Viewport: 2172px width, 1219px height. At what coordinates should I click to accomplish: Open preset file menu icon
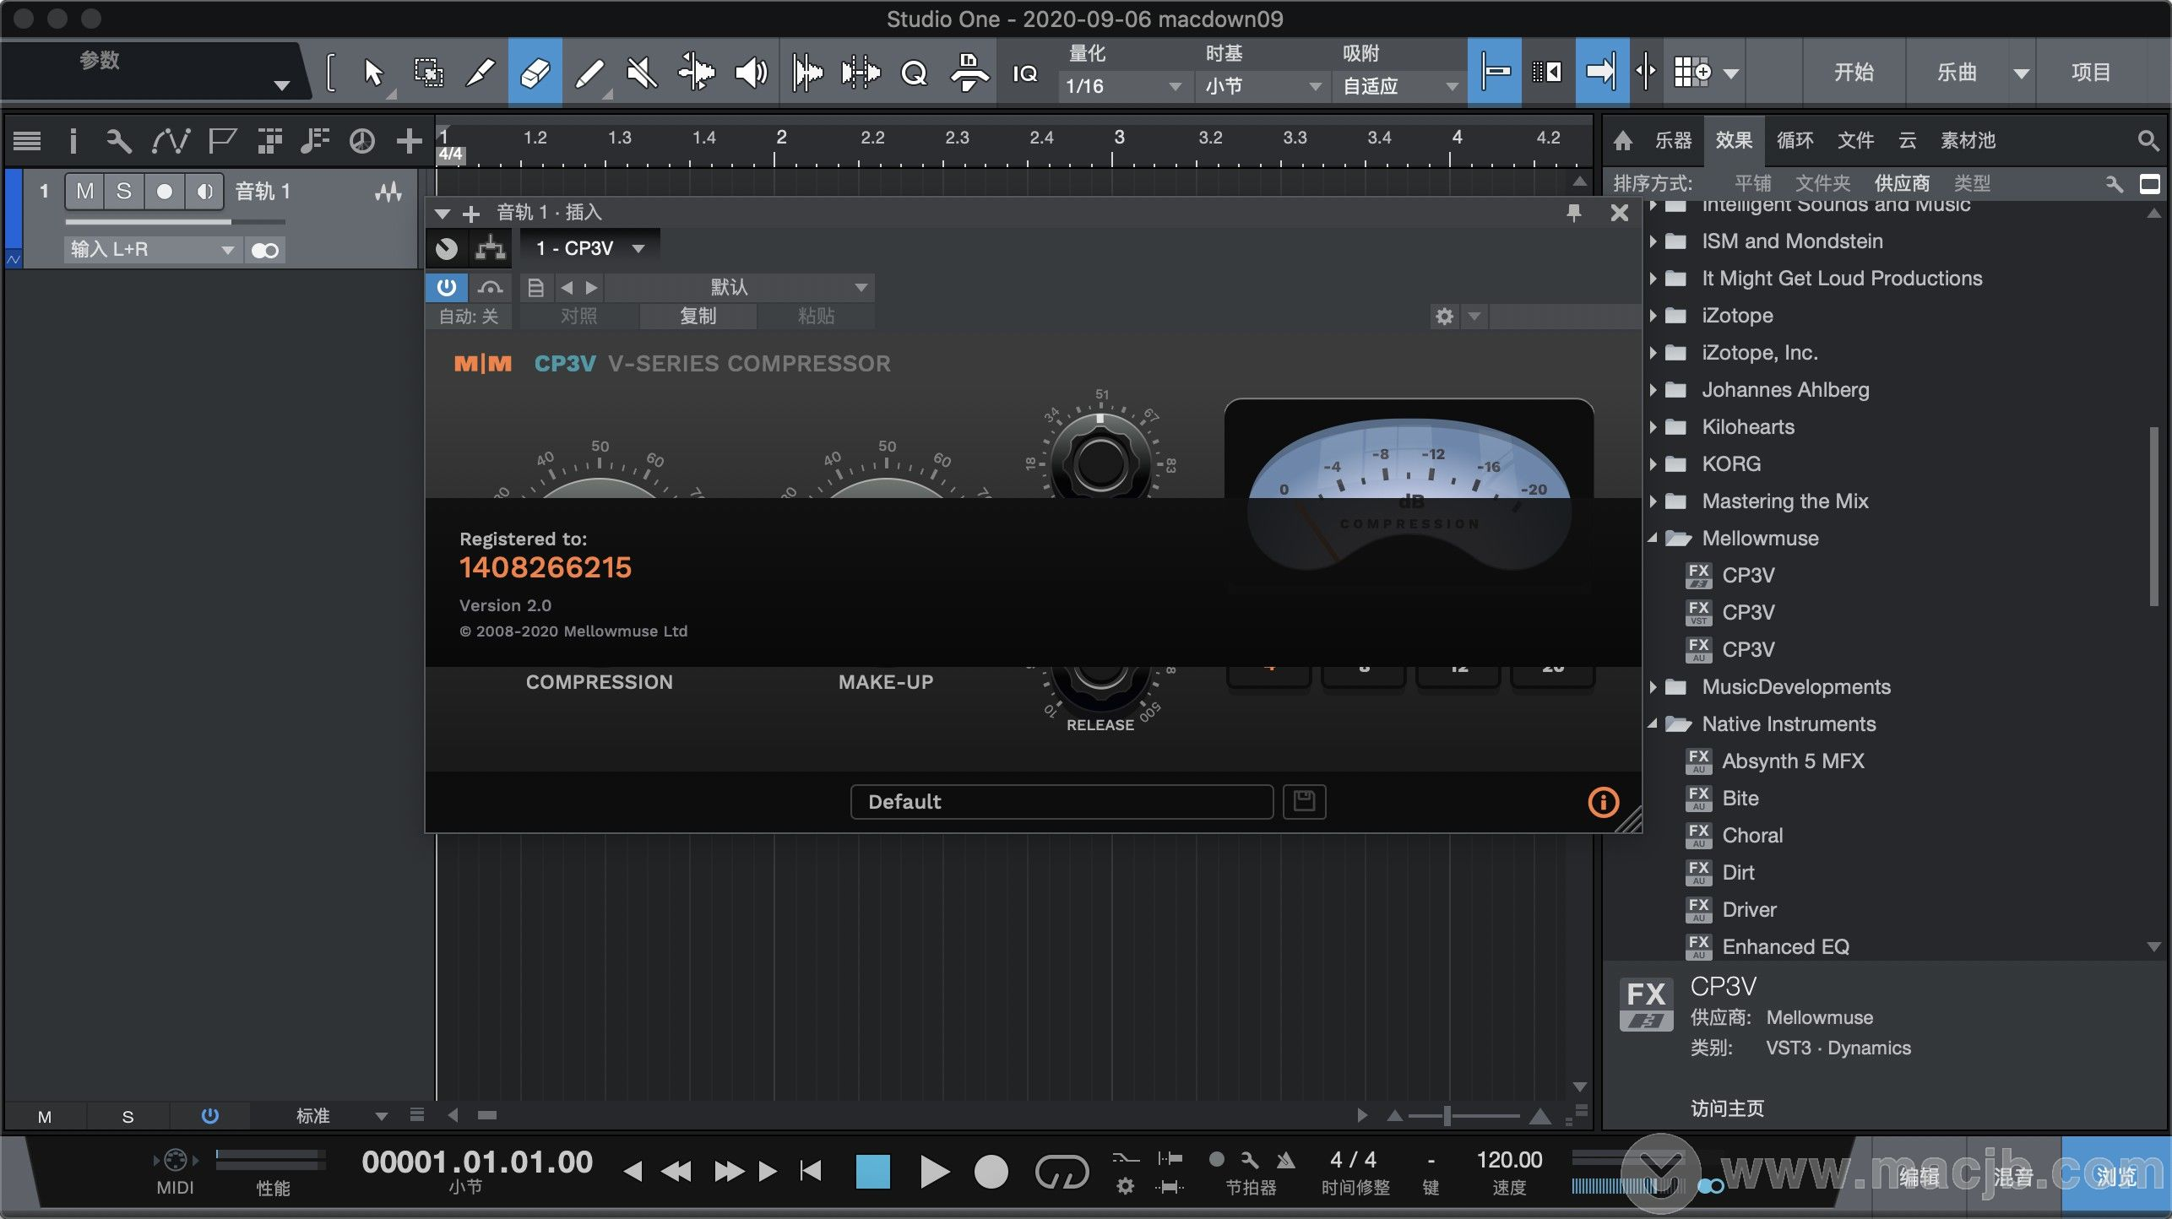point(535,288)
